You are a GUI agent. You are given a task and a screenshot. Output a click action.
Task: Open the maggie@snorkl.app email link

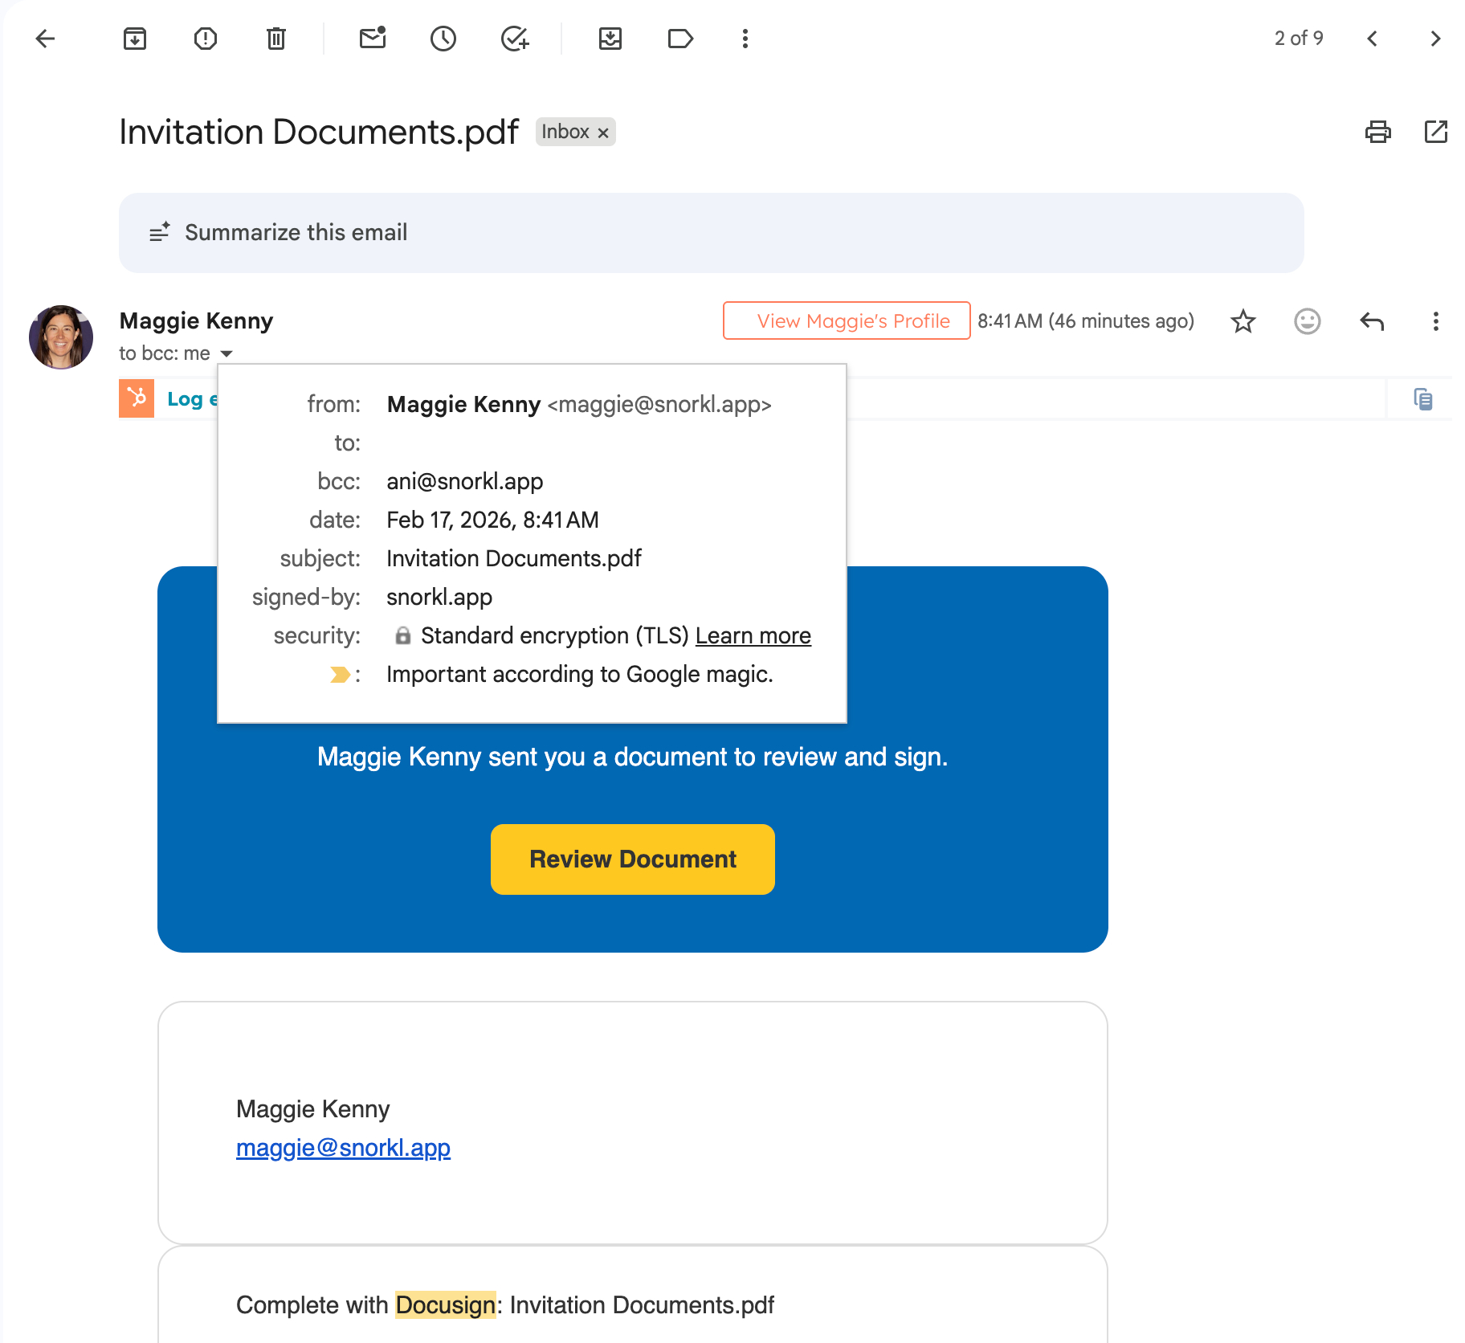point(343,1148)
